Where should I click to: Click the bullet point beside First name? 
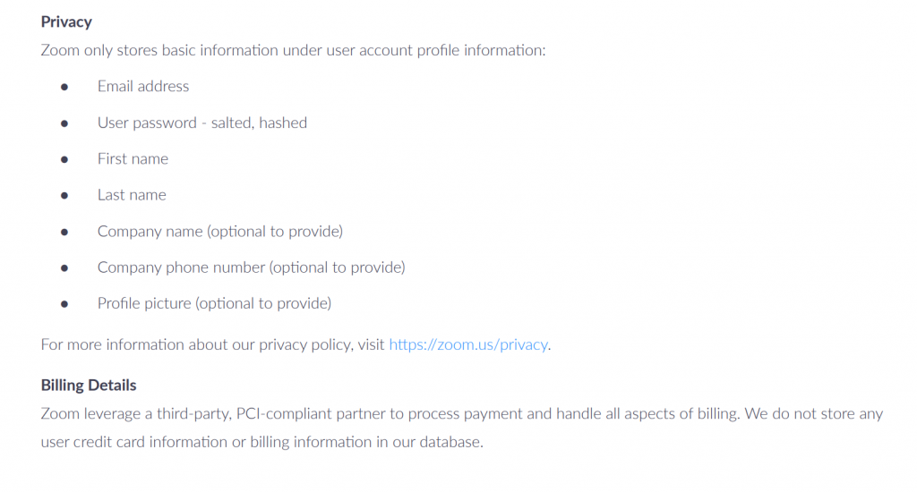pos(64,159)
